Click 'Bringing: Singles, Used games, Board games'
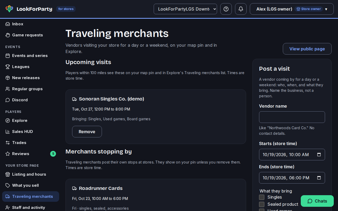The image size is (338, 211). [x=111, y=119]
